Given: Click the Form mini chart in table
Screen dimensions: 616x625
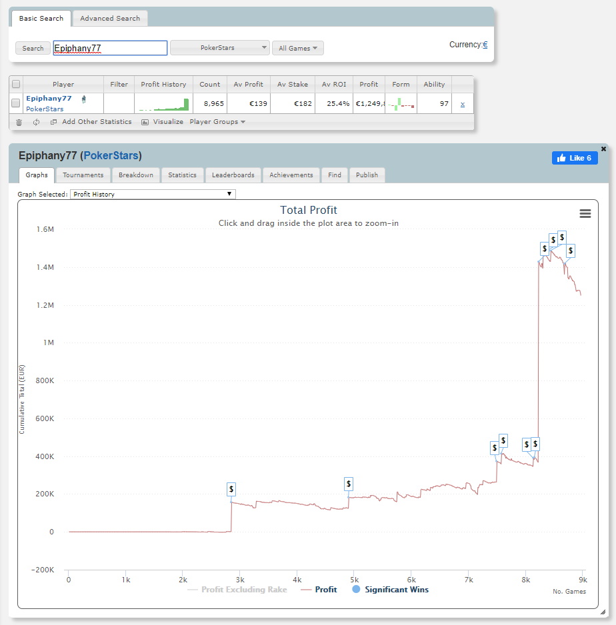Looking at the screenshot, I should [x=401, y=105].
